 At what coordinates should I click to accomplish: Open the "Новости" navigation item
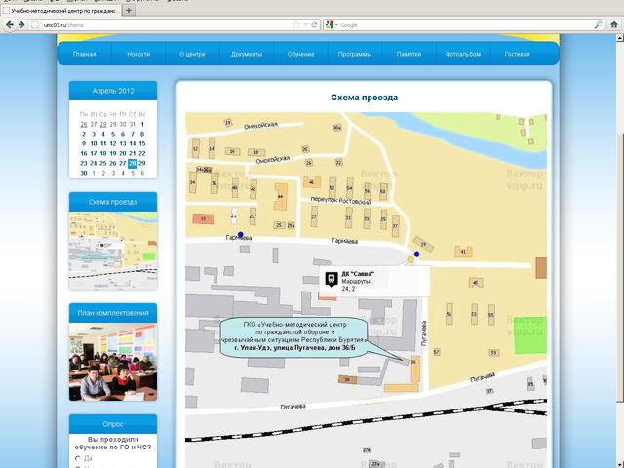(x=138, y=54)
